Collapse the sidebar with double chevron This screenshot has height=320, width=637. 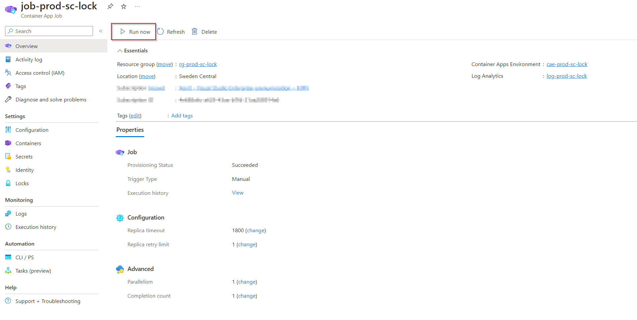click(x=101, y=31)
